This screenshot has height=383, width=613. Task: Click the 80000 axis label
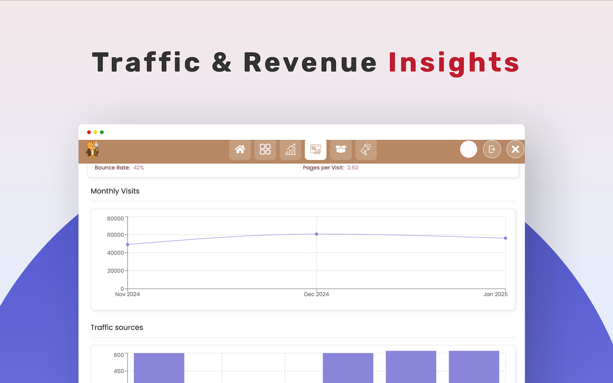pos(115,219)
